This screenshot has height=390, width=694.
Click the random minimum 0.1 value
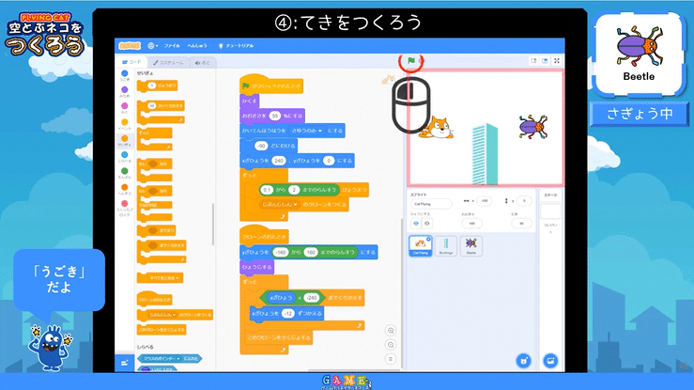tap(267, 190)
